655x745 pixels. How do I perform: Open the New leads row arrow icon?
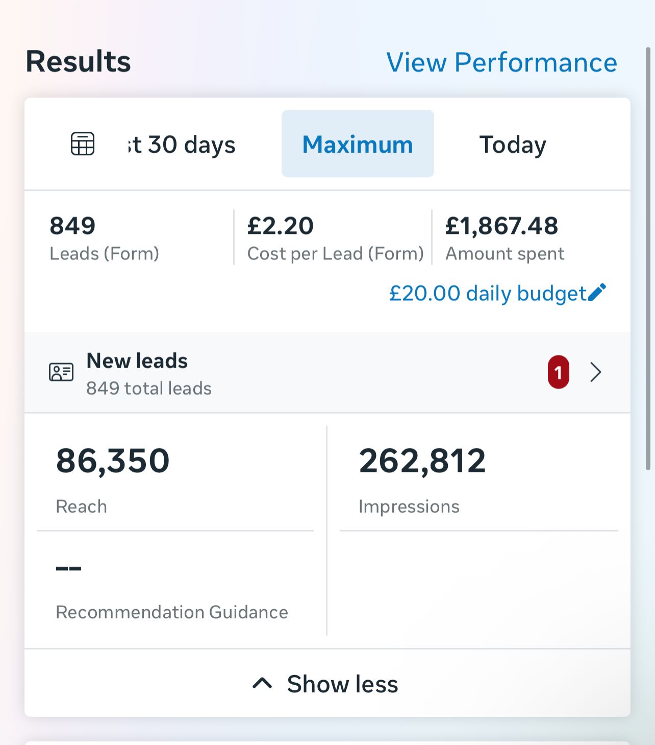click(x=596, y=373)
